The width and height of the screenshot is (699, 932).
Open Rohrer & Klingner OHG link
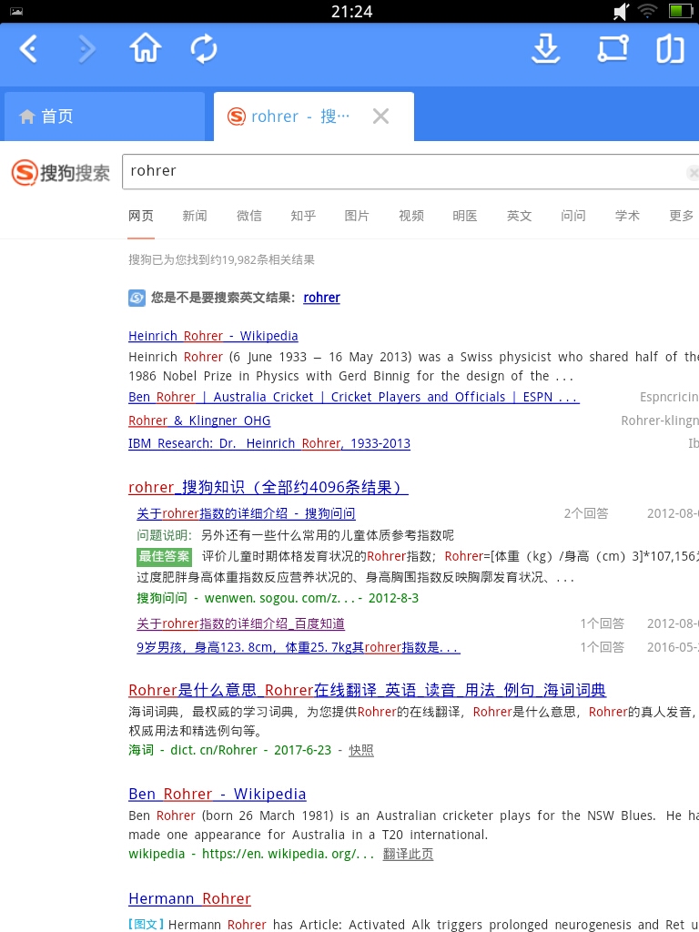tap(199, 420)
